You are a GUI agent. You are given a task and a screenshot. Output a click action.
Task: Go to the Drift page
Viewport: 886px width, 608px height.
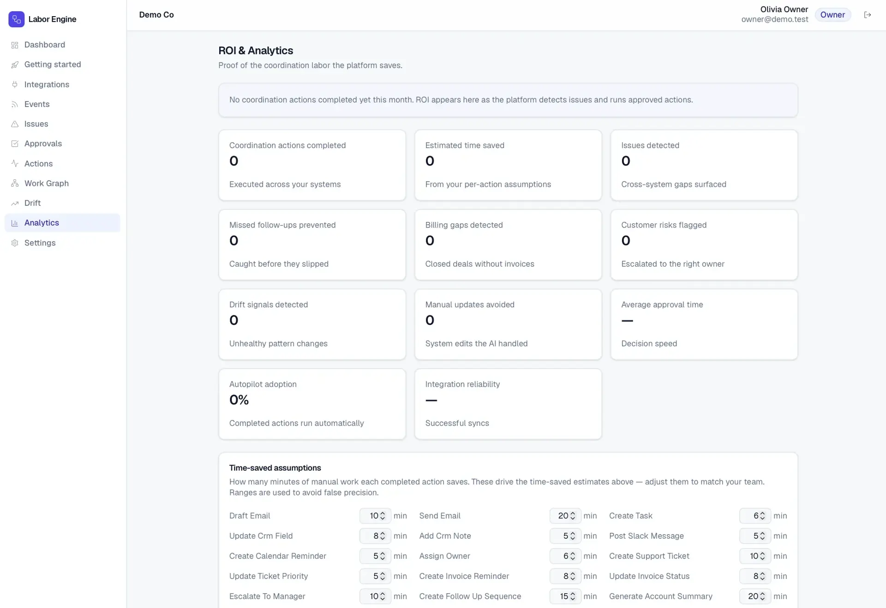[62, 203]
